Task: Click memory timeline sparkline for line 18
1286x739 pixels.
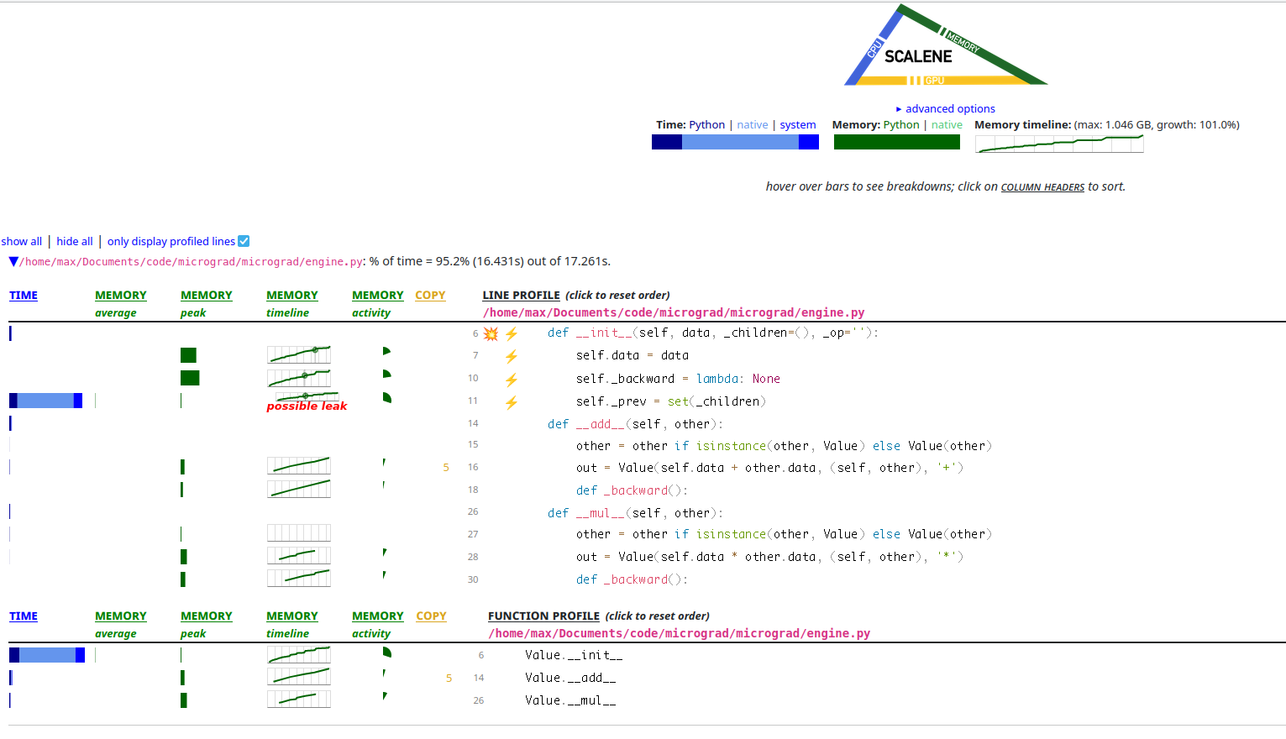Action: point(299,489)
